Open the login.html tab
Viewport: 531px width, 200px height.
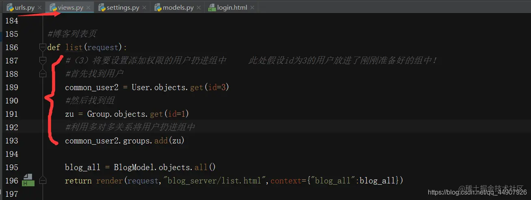tap(232, 7)
